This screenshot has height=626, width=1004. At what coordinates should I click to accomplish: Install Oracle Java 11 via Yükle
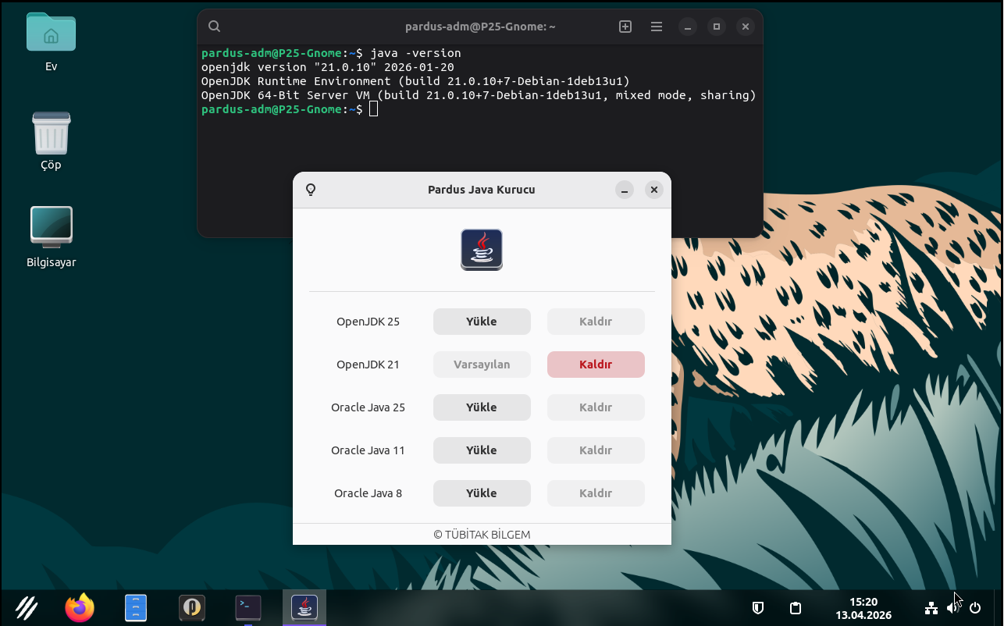point(482,450)
